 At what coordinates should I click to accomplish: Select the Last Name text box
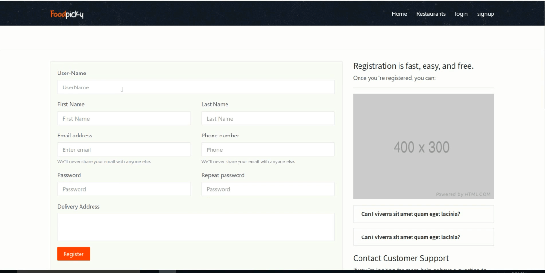[x=268, y=119]
